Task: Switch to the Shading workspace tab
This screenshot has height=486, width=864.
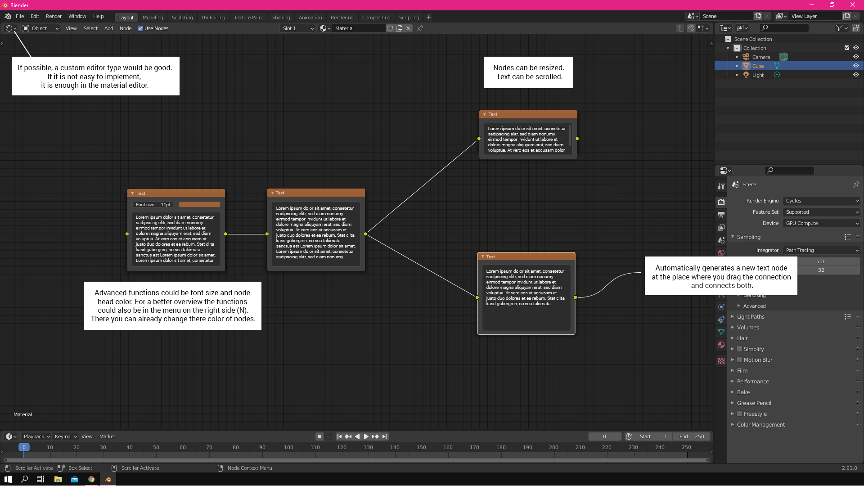Action: pos(281,18)
